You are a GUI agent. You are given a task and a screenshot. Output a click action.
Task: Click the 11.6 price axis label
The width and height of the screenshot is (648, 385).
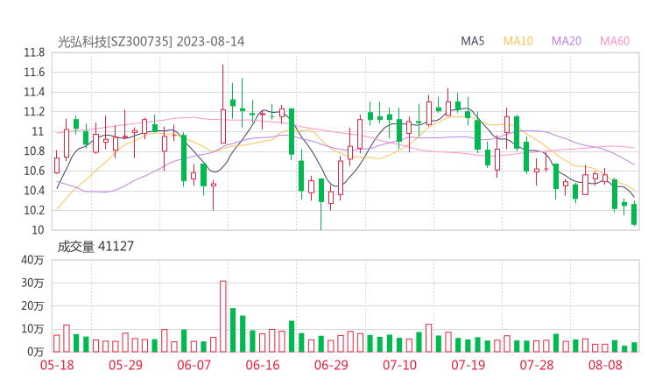click(34, 73)
